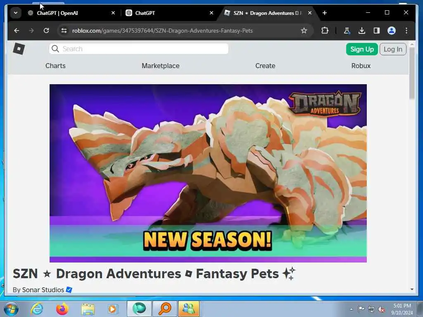This screenshot has height=317, width=423.
Task: View site information icon in address bar
Action: click(64, 31)
